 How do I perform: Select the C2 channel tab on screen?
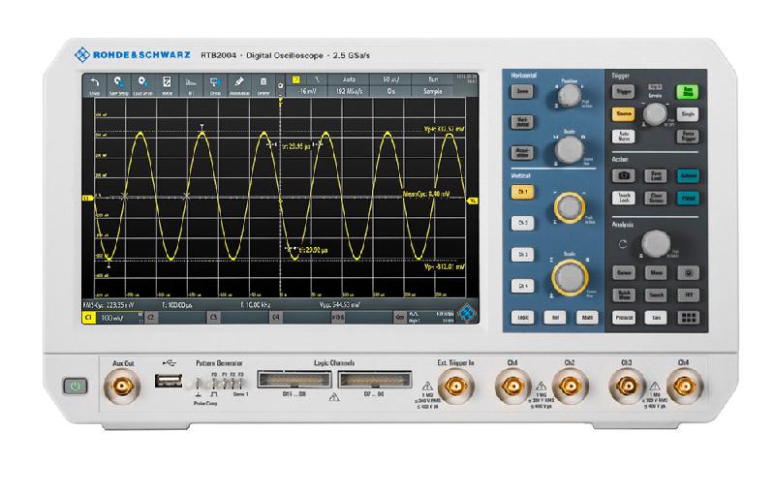point(151,317)
